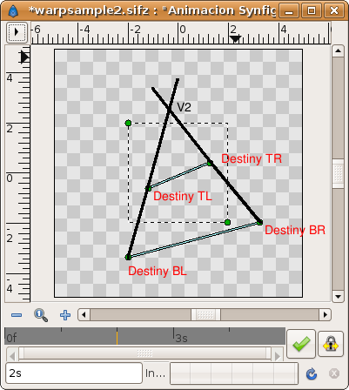The image size is (349, 390).
Task: Zoom in with the plus icon
Action: click(x=65, y=315)
